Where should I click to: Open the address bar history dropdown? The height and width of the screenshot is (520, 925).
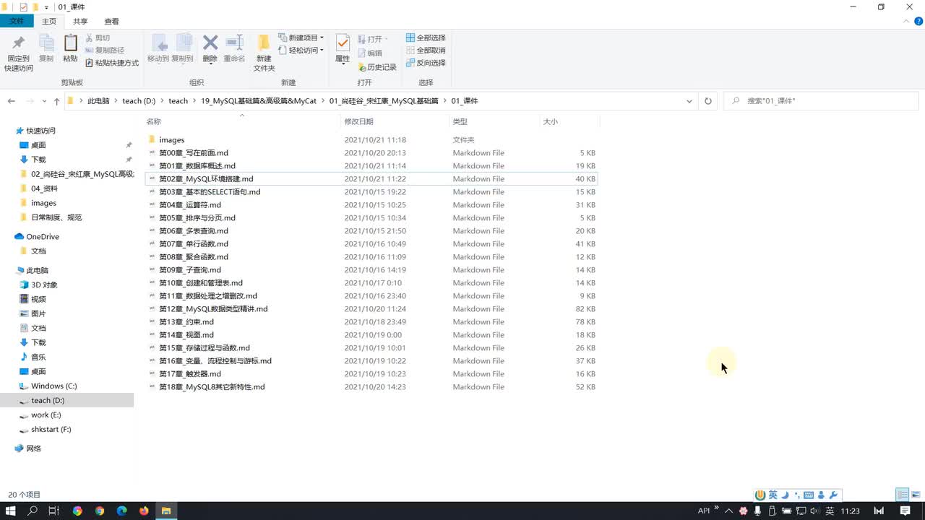(689, 101)
